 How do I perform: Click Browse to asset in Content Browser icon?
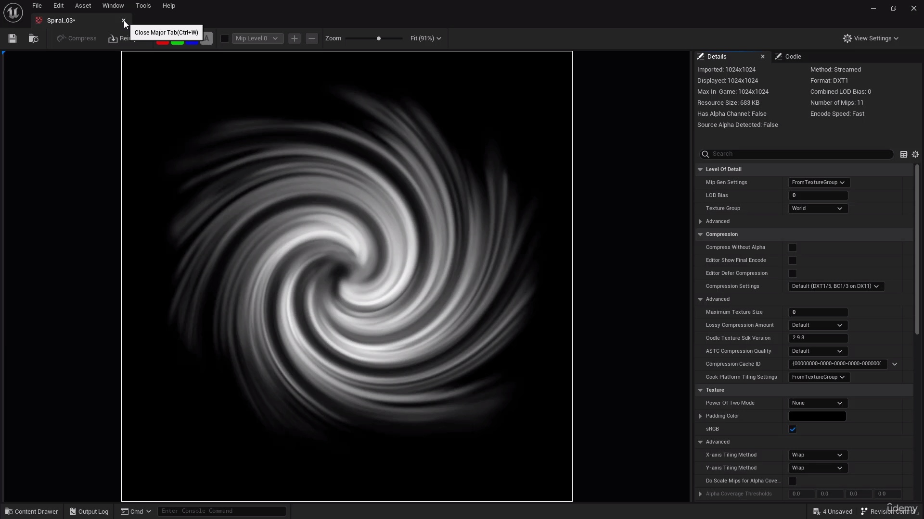(x=33, y=38)
